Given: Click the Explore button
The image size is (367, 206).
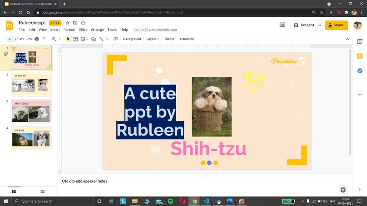Looking at the screenshot, I should click(x=343, y=190).
